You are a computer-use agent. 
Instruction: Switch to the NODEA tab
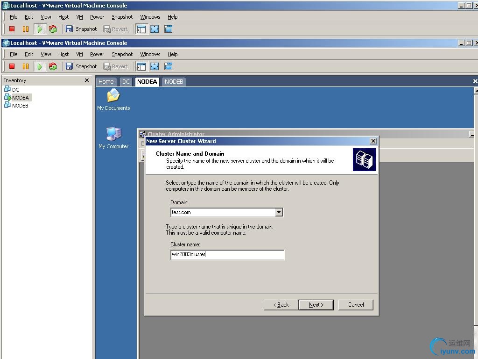[x=147, y=81]
